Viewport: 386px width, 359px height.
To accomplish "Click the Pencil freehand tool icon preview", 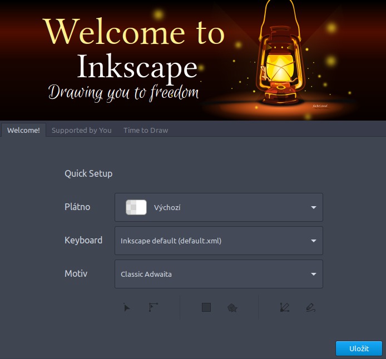I will 311,308.
